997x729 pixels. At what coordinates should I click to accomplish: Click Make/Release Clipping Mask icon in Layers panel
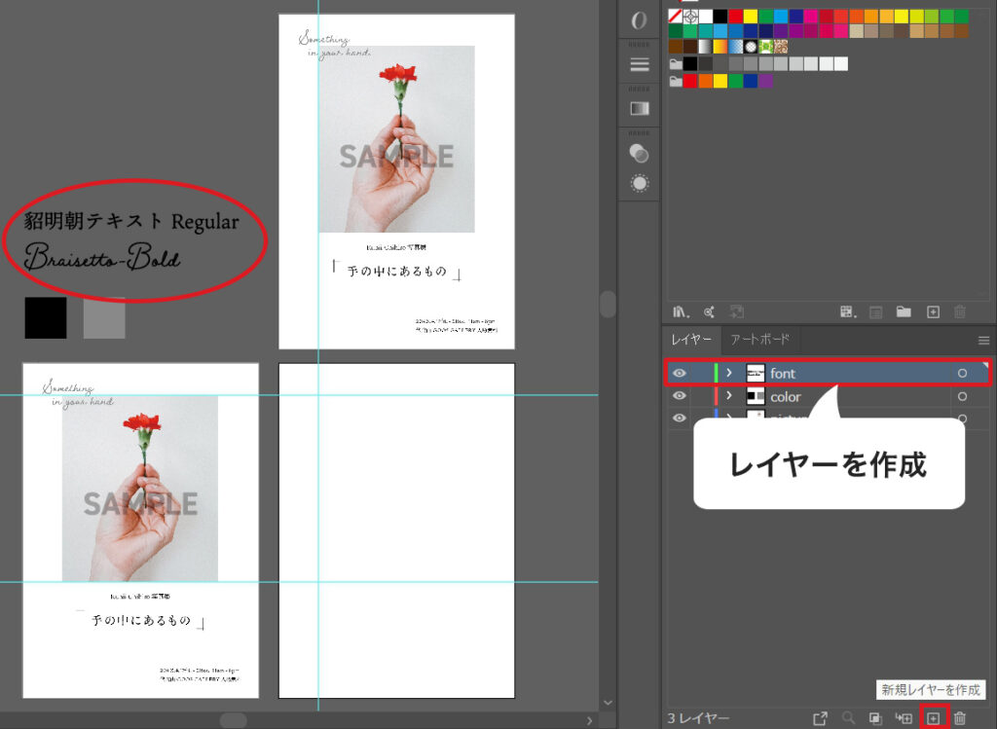[875, 718]
